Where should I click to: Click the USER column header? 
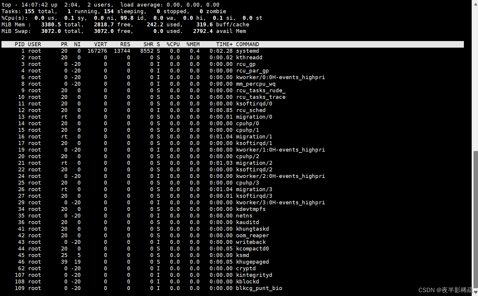[35, 44]
